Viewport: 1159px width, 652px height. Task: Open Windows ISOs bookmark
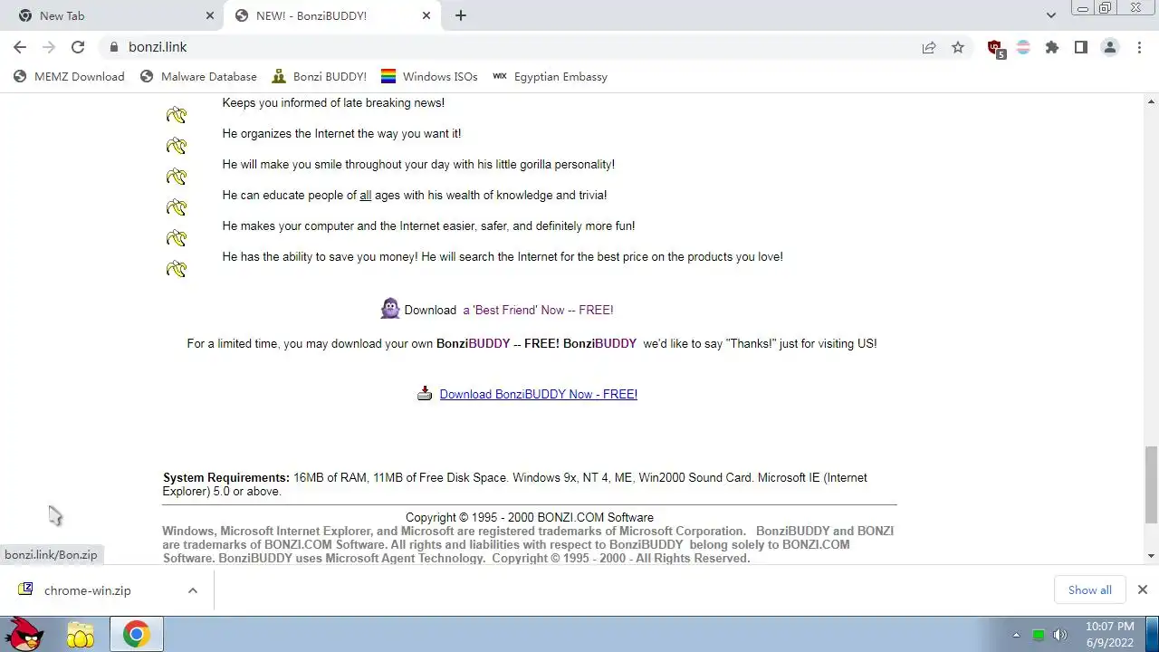(429, 77)
